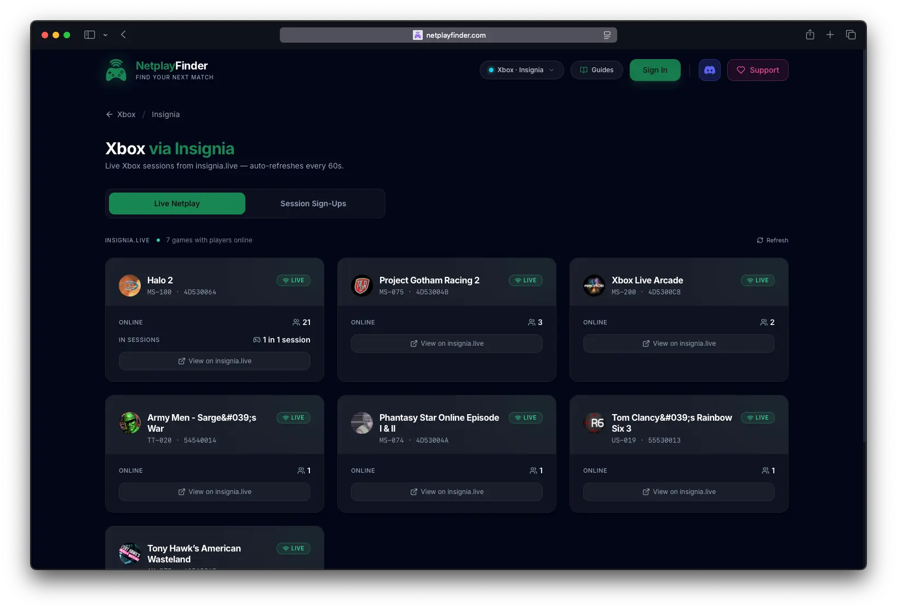Image resolution: width=897 pixels, height=610 pixels.
Task: Click the Insignia breadcrumb
Action: (165, 114)
